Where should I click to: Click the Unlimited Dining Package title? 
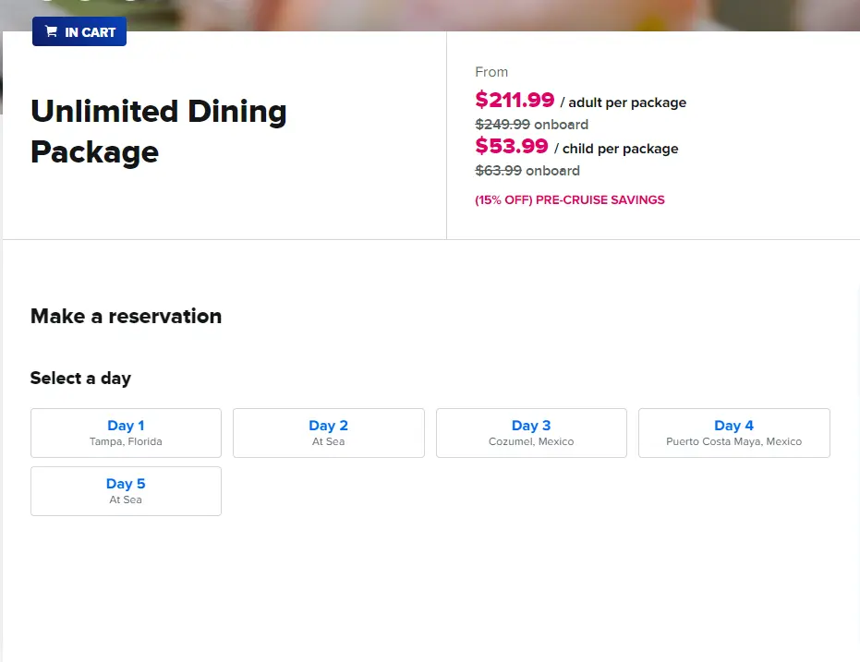tap(158, 131)
